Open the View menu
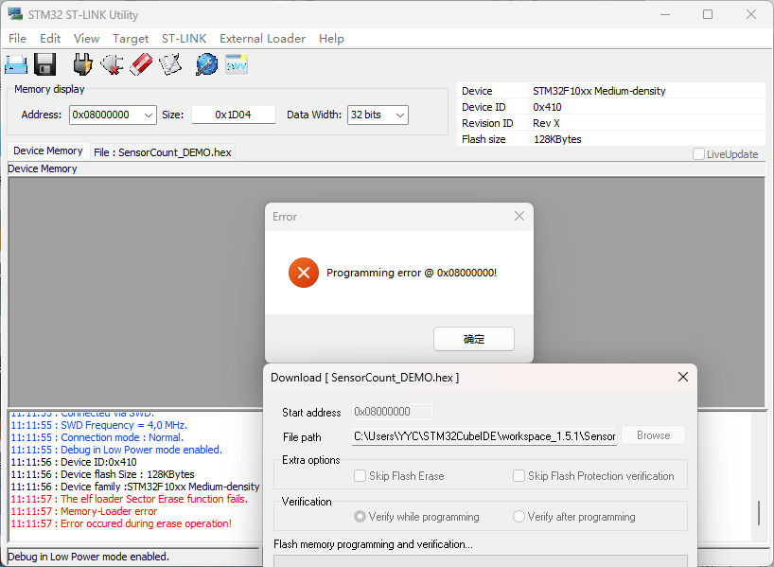The width and height of the screenshot is (774, 567). [x=86, y=39]
